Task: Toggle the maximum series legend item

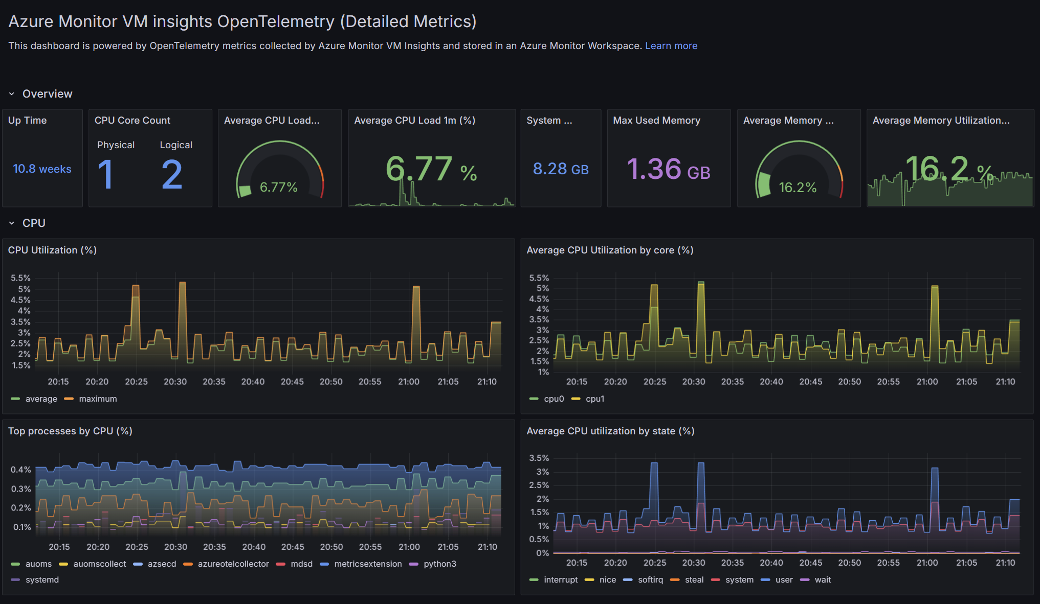Action: coord(97,399)
